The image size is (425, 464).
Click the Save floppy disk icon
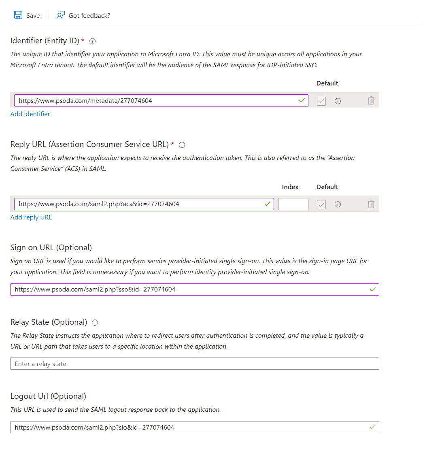coord(18,15)
